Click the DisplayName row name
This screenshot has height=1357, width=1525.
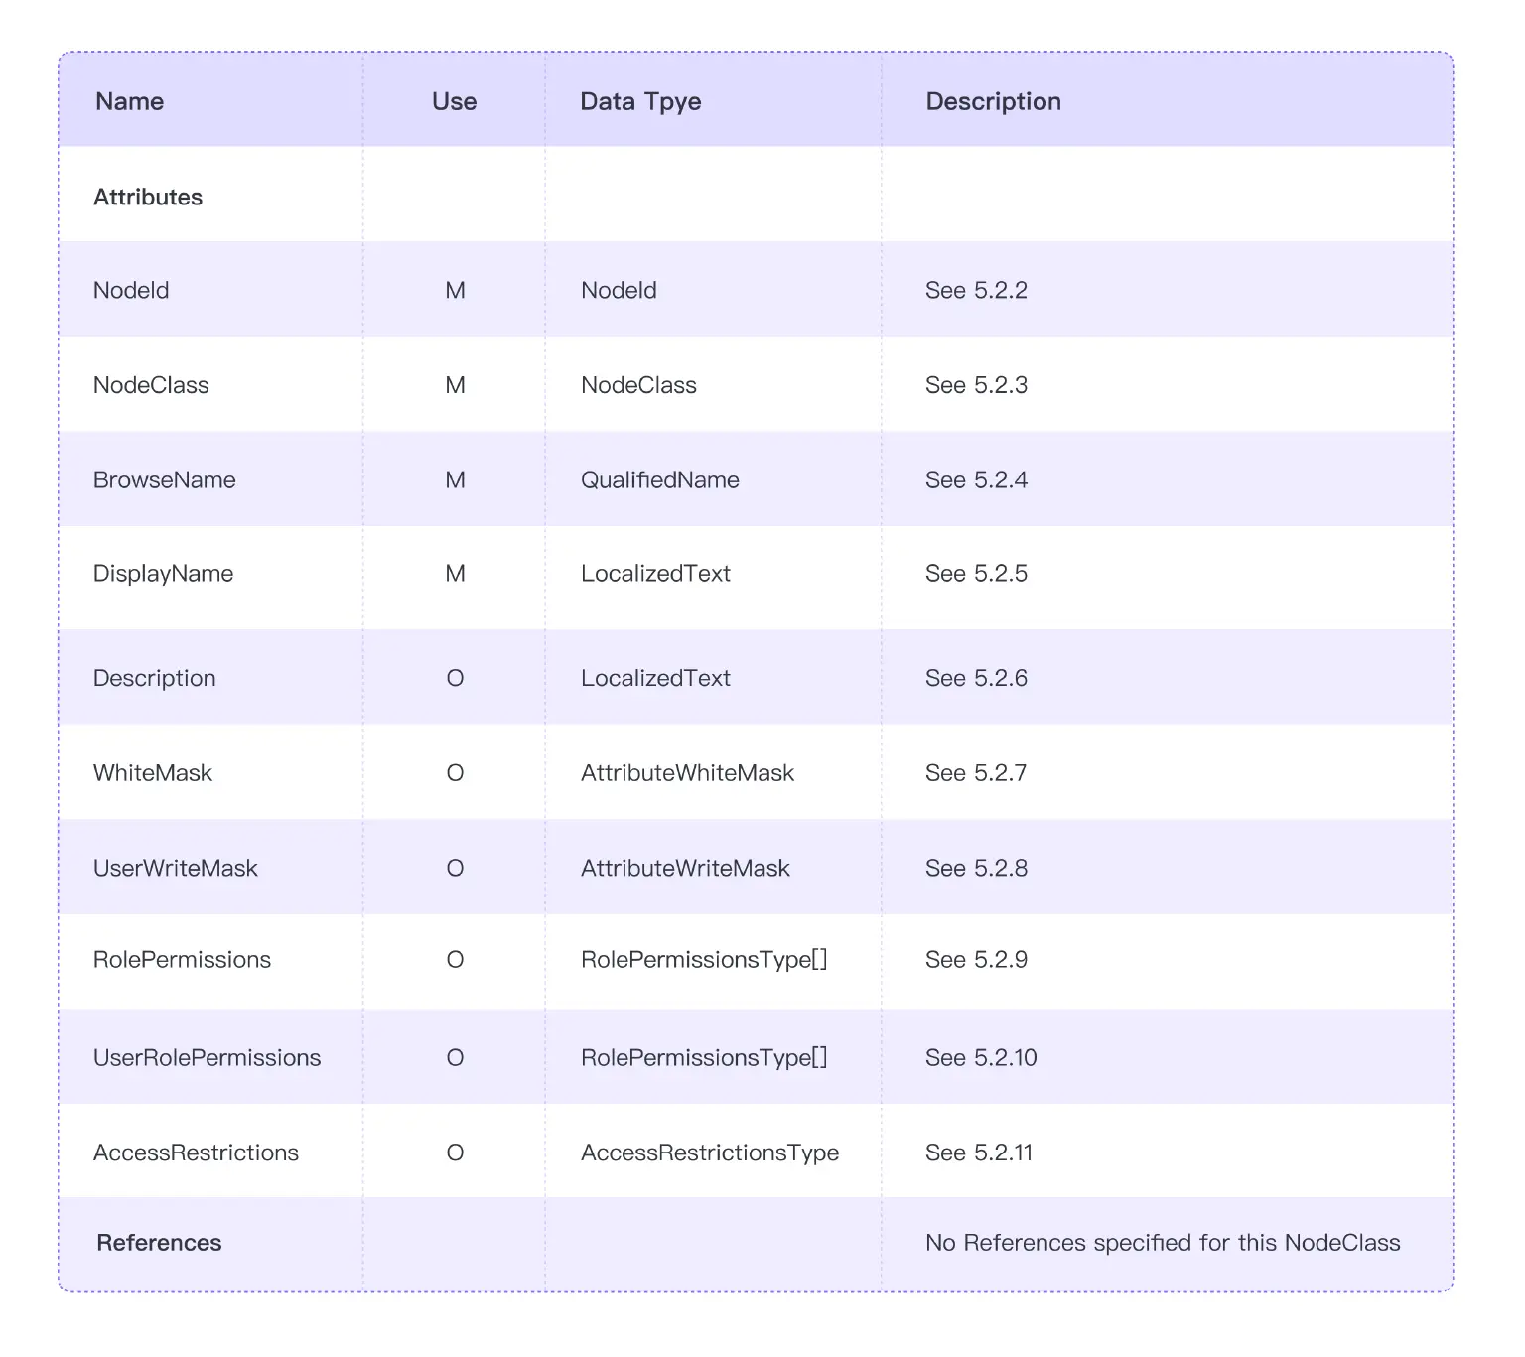click(x=163, y=574)
